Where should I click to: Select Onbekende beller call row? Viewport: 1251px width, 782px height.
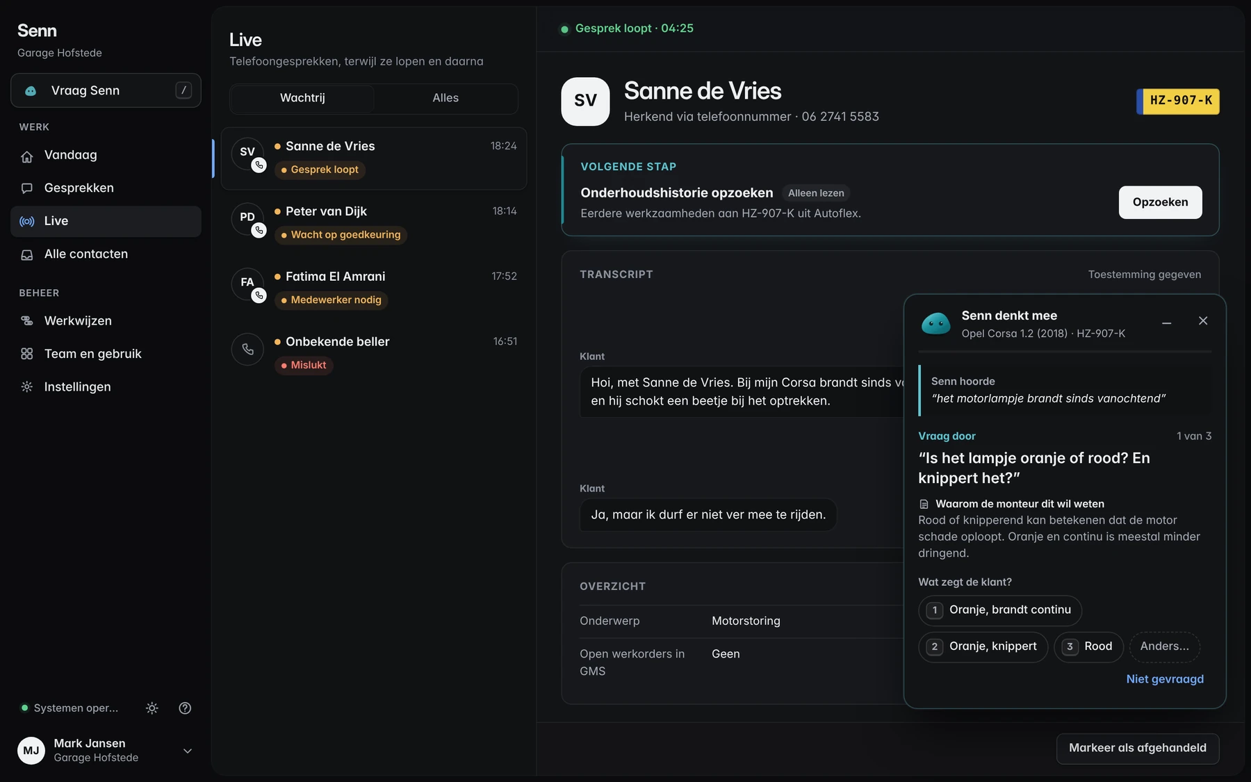(374, 354)
